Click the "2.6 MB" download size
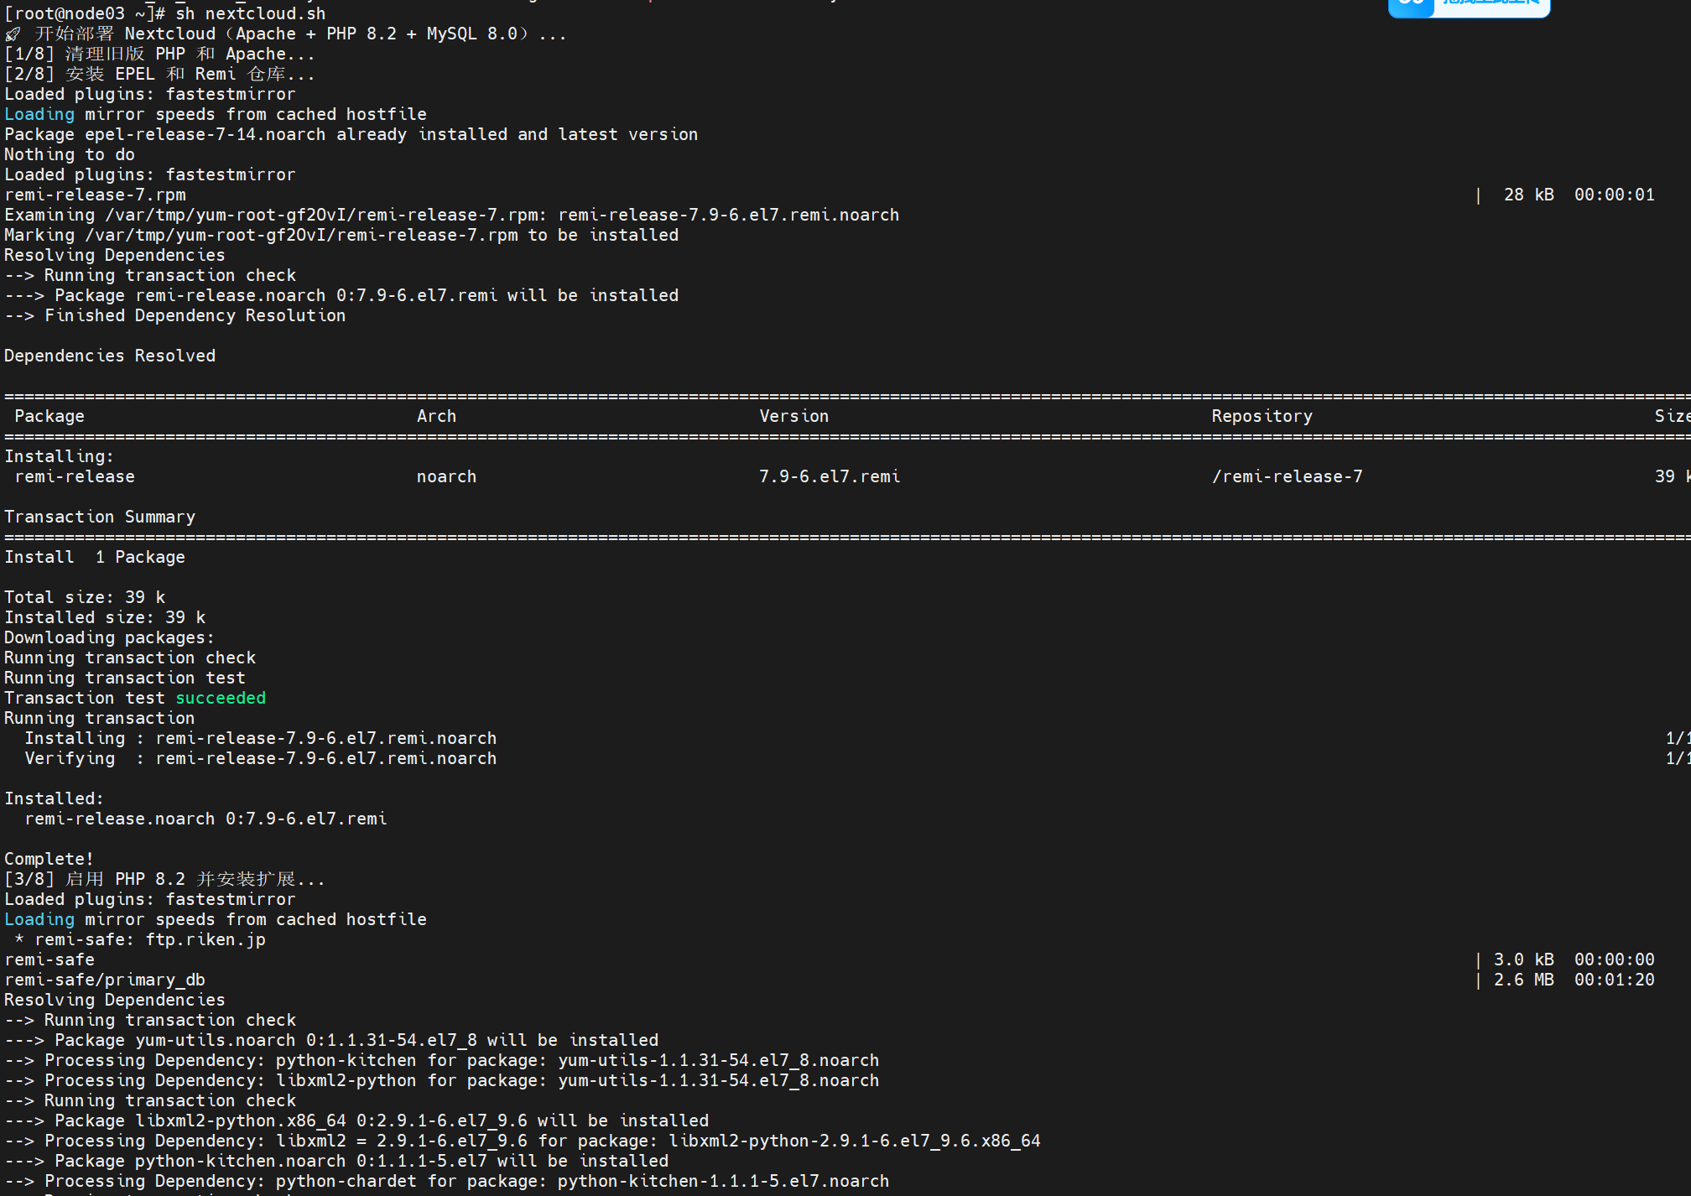This screenshot has width=1691, height=1196. click(1523, 980)
